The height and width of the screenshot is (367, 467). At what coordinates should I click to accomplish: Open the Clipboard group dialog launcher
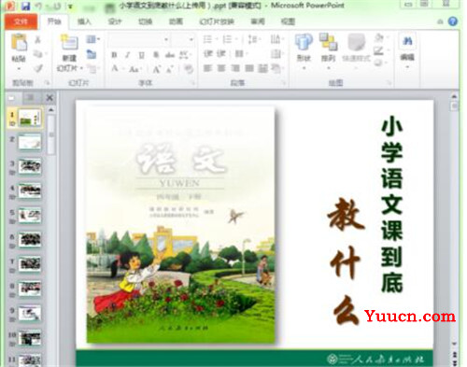(47, 82)
